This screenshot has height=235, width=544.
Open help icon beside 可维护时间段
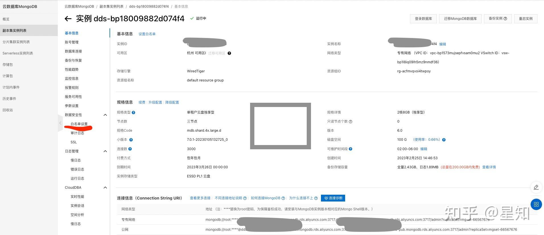coord(351,149)
